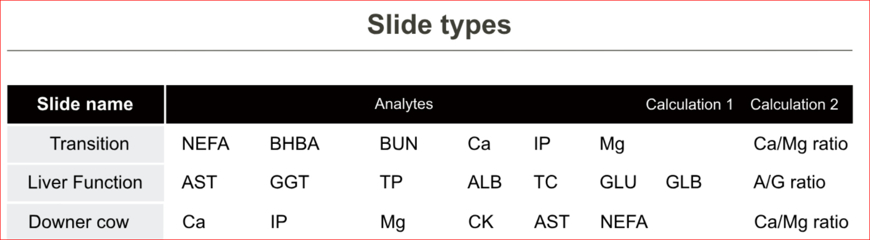Click NEFA in the Transition row
The height and width of the screenshot is (240, 870).
pyautogui.click(x=205, y=144)
